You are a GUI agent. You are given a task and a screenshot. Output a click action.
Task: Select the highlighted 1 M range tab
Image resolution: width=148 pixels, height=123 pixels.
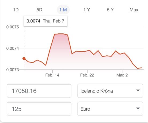pos(63,10)
